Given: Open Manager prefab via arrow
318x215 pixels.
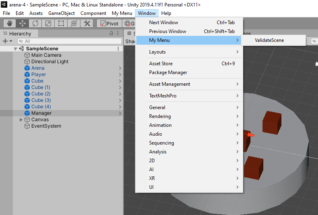Looking at the screenshot, I should (x=120, y=113).
